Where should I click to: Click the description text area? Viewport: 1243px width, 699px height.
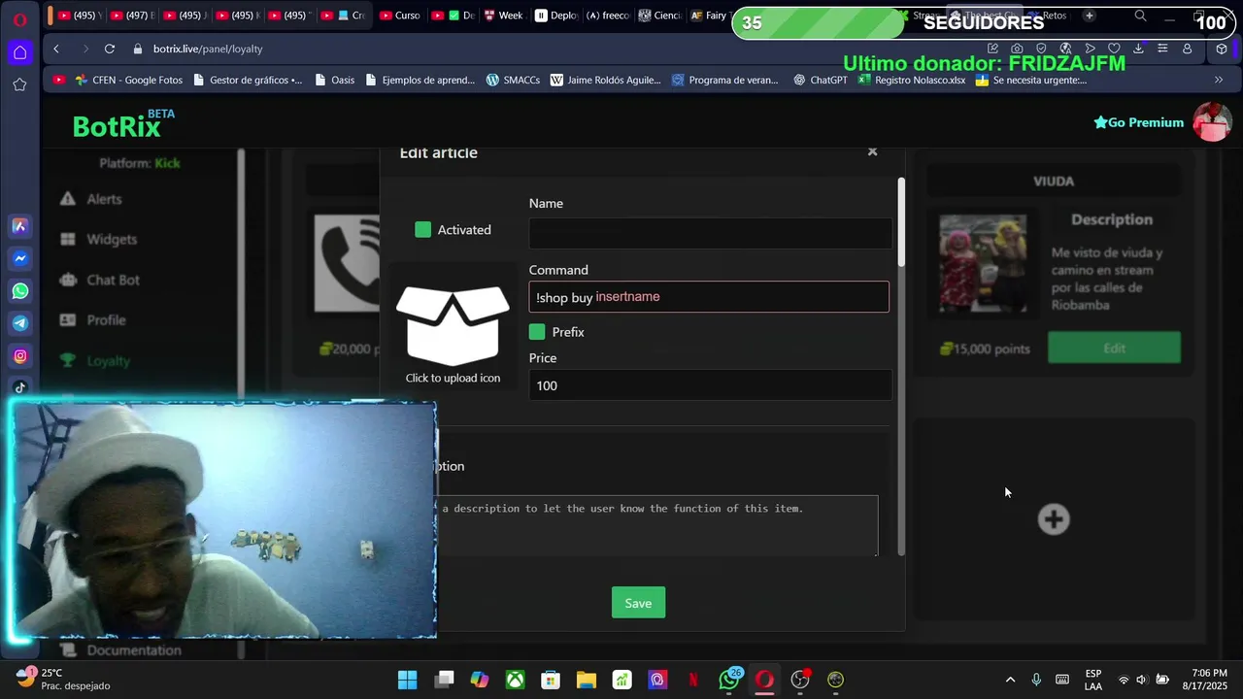click(x=656, y=525)
